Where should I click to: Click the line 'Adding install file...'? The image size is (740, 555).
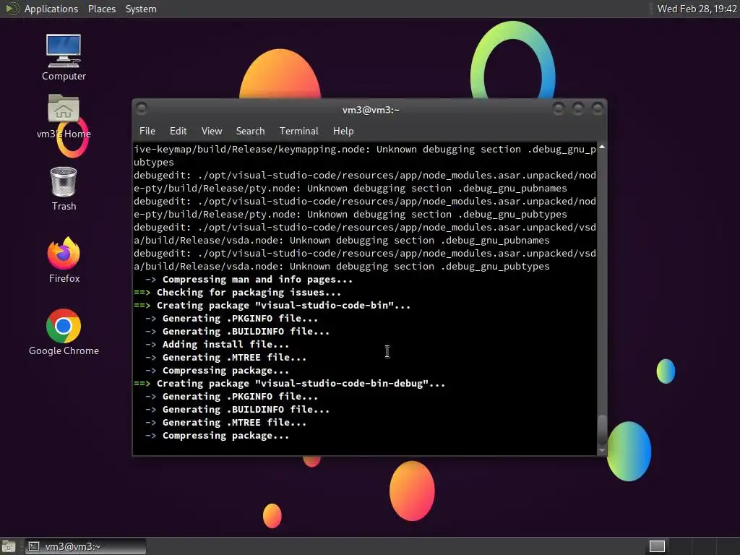[217, 345]
